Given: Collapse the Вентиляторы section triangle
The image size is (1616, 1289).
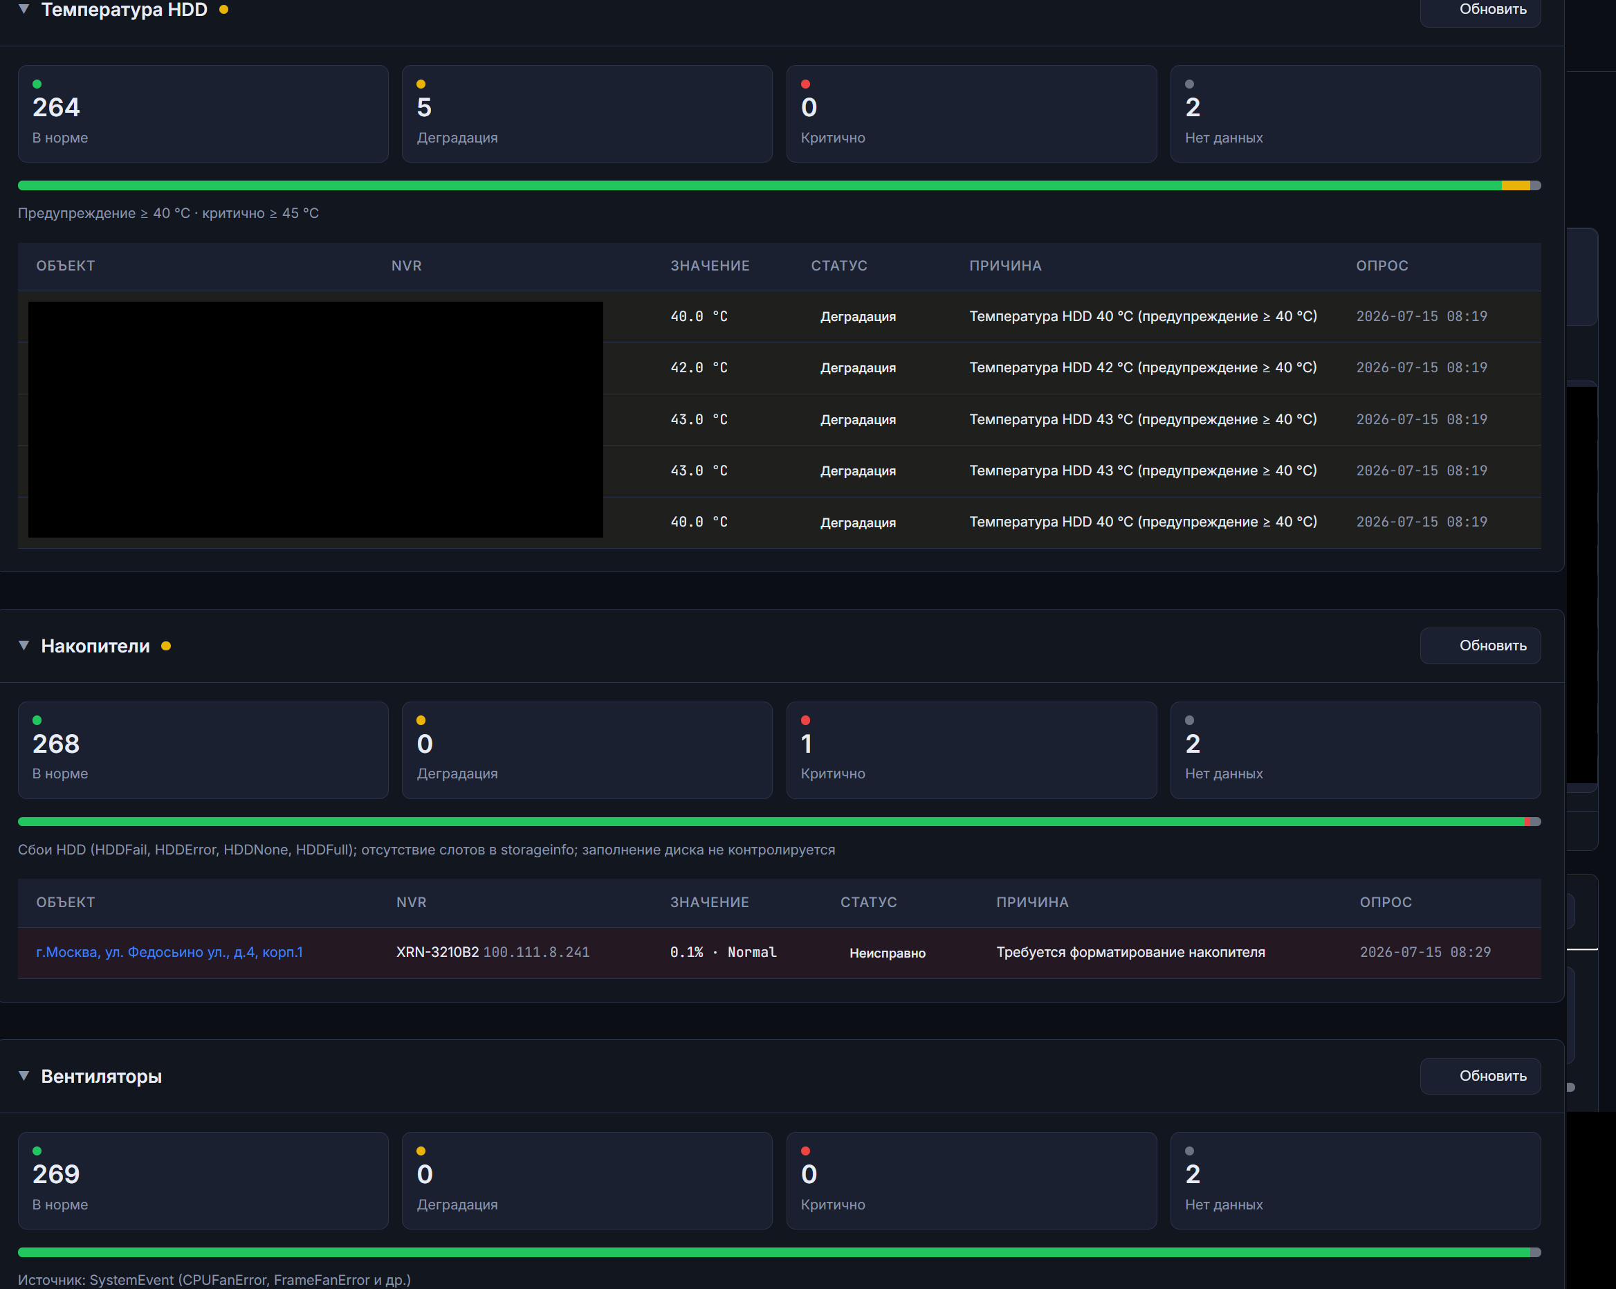Looking at the screenshot, I should [x=24, y=1075].
